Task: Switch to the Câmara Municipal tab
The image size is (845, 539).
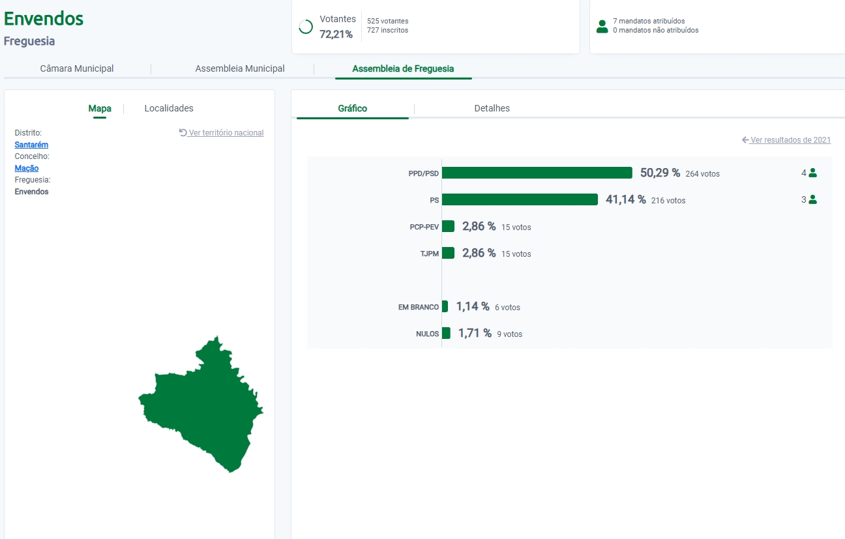Action: click(77, 68)
